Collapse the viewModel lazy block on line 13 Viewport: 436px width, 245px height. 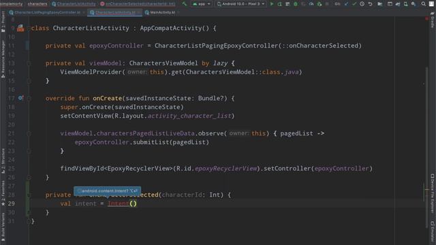pos(29,63)
